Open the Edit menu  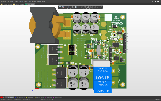(x=5, y=1)
